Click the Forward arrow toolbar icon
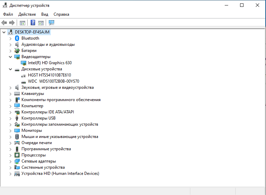This screenshot has width=266, height=195. pos(12,23)
